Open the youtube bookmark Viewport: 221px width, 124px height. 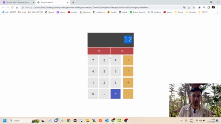[73, 12]
